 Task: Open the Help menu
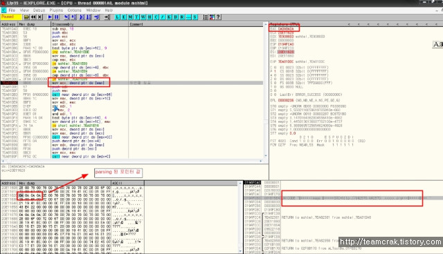pos(109,10)
